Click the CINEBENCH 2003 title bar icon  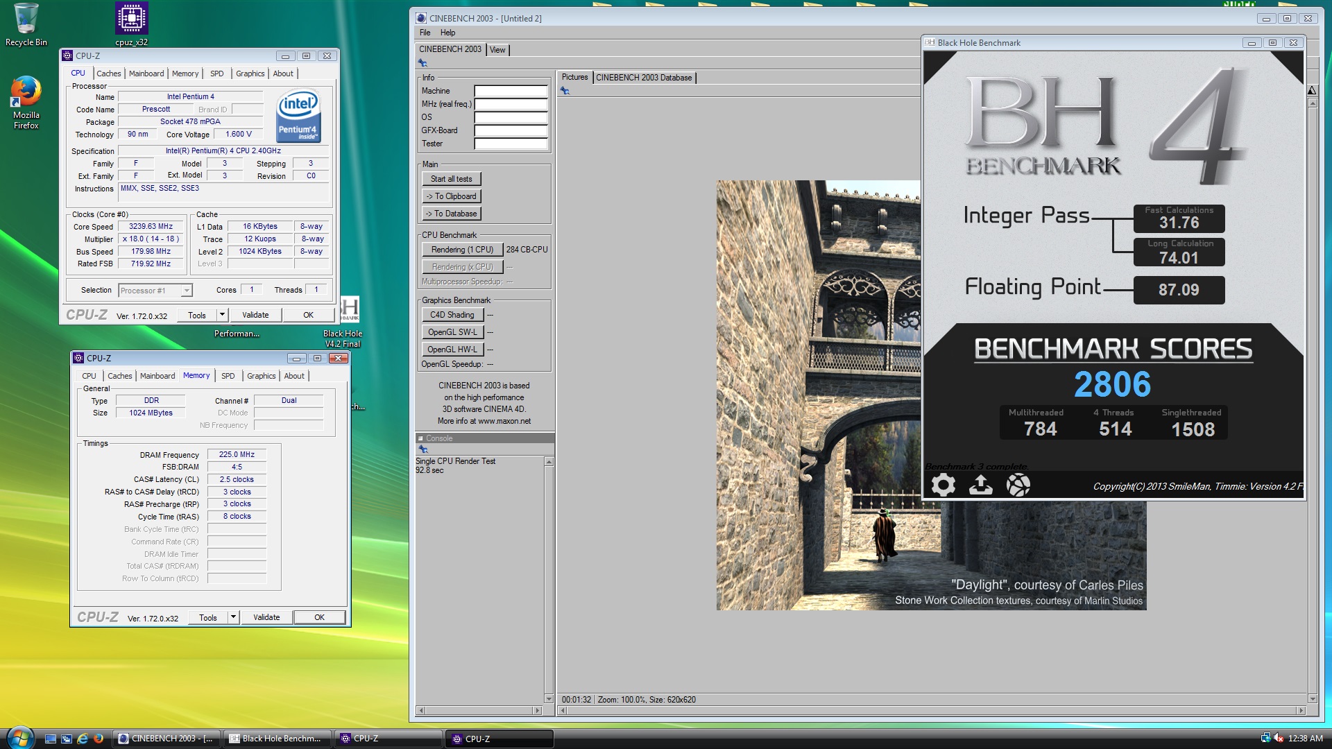[x=421, y=18]
